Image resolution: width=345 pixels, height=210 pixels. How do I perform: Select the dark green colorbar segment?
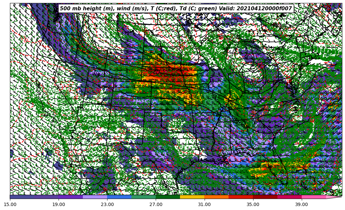168,197
